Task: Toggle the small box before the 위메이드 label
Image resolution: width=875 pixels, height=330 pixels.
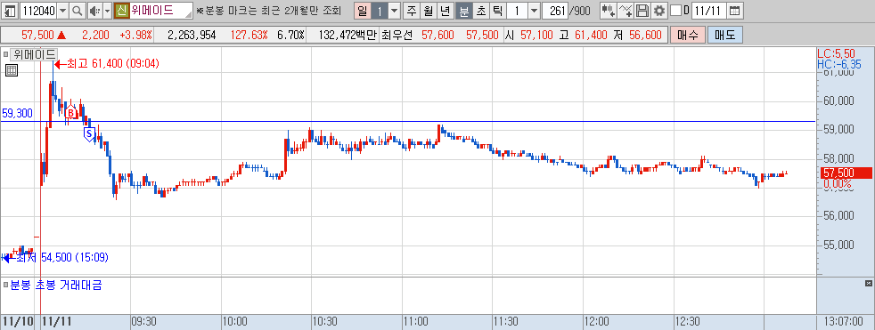Action: click(x=5, y=54)
